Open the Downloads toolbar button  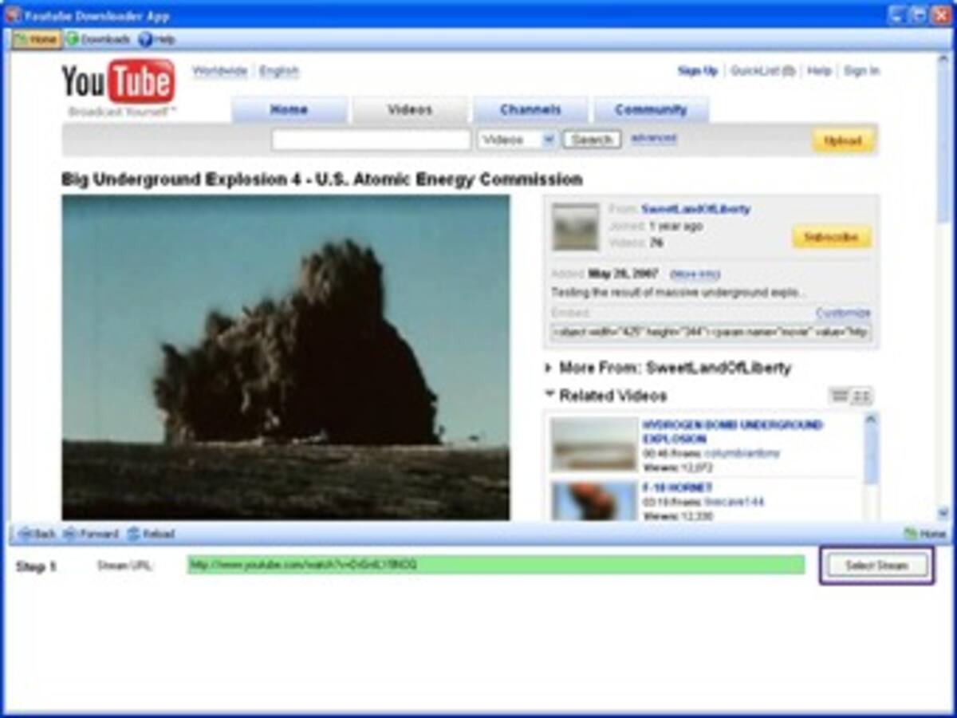click(x=98, y=39)
